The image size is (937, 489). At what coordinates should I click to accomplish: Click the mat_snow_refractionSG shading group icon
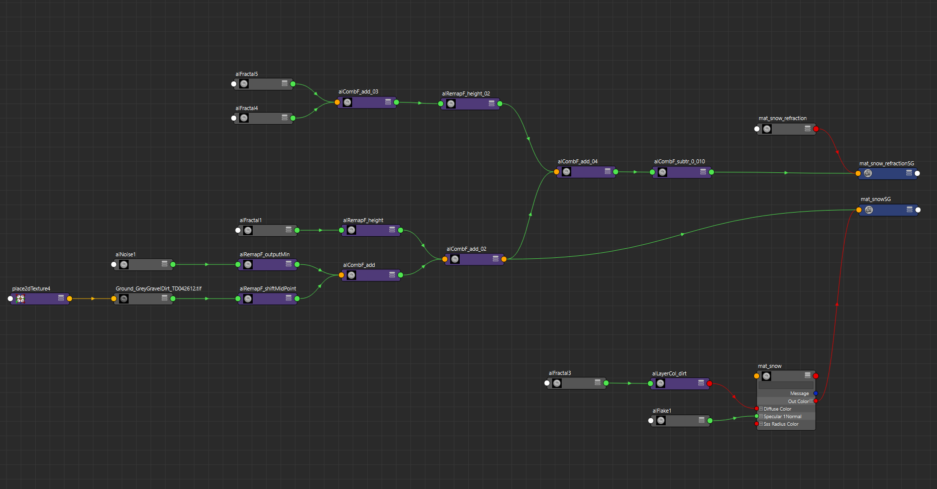tap(868, 173)
